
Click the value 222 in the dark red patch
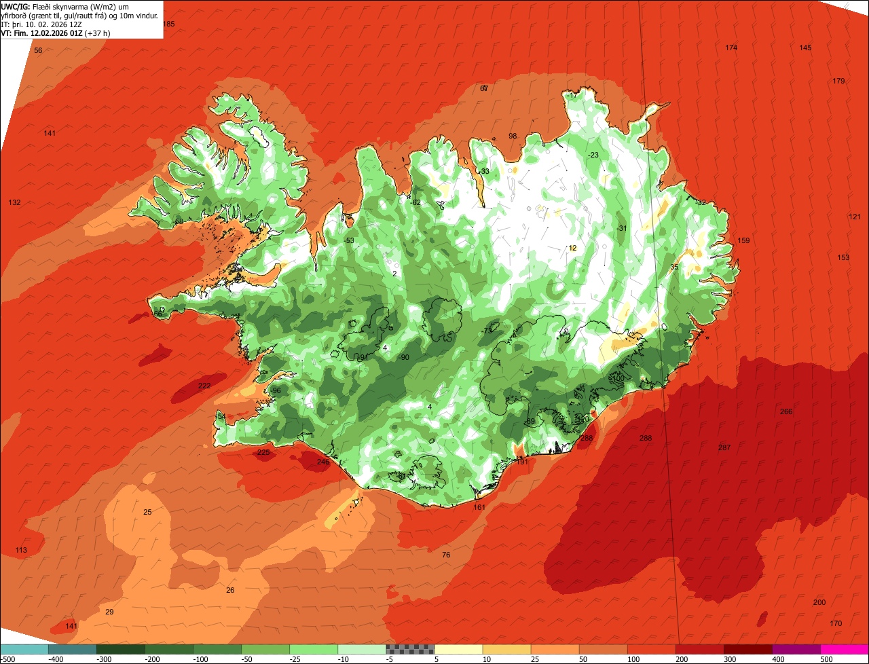pos(204,386)
